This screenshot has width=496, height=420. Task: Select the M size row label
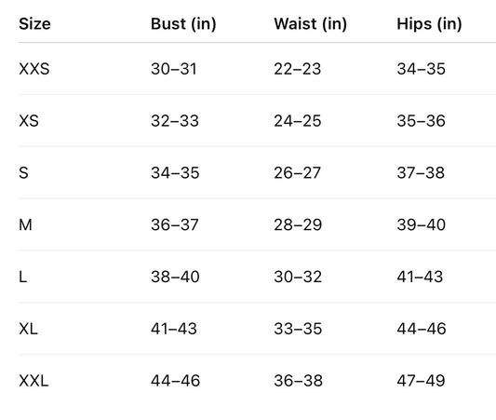click(25, 224)
